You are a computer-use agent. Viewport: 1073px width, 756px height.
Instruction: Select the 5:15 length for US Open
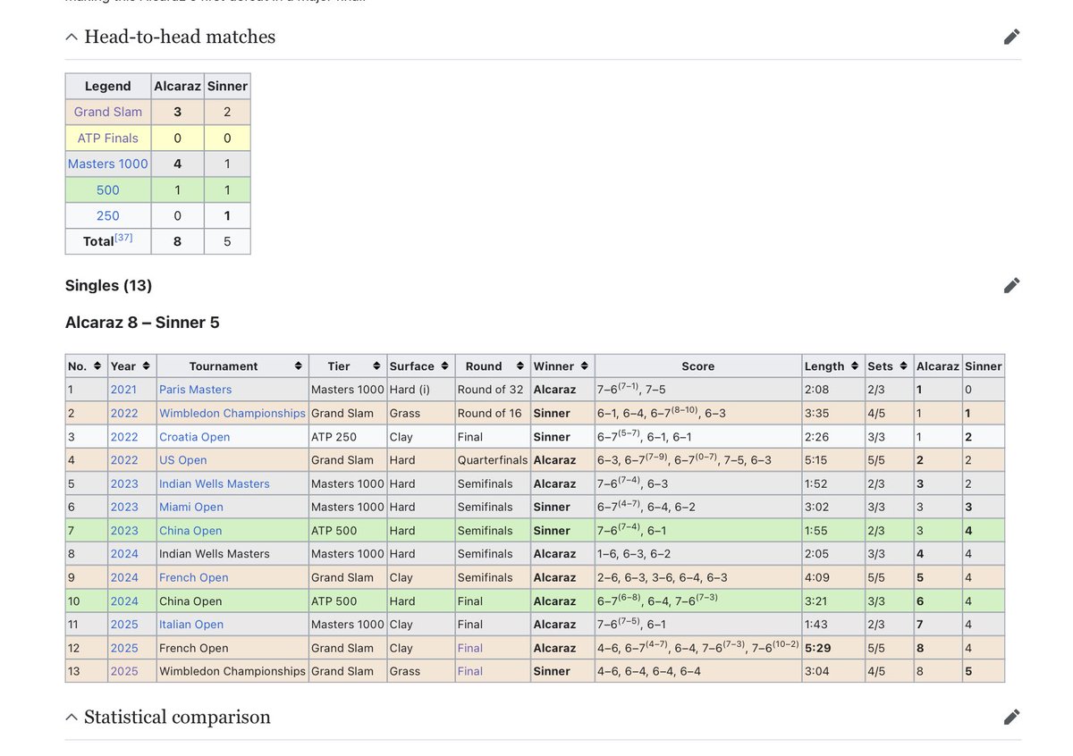pyautogui.click(x=817, y=460)
